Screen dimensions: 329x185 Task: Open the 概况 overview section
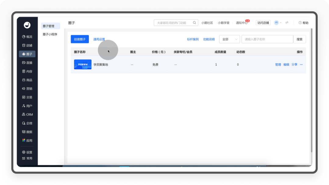[x=27, y=37]
